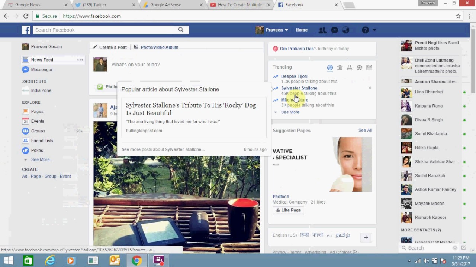Image resolution: width=476 pixels, height=267 pixels.
Task: Expand See More under Trending
Action: [290, 112]
